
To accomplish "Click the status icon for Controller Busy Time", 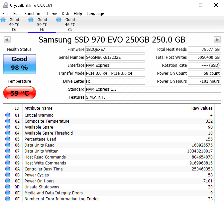I will pyautogui.click(x=8, y=169).
